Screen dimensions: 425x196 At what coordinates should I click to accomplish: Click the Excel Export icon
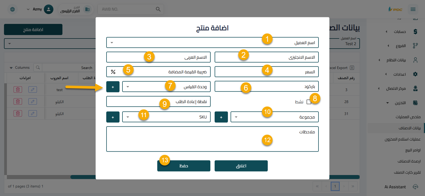352,68
